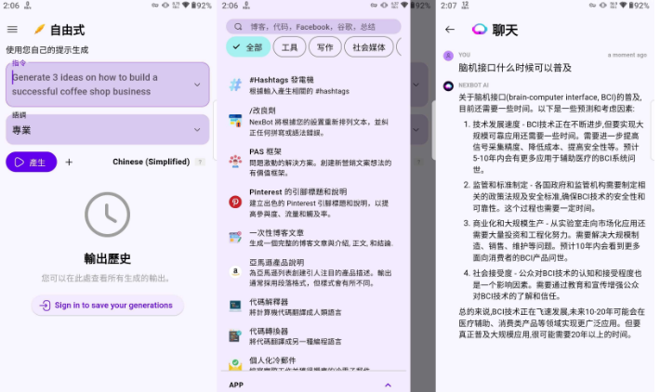Click the wifi status icon in first screen
Viewport: 660px width, 392px height.
(185, 6)
